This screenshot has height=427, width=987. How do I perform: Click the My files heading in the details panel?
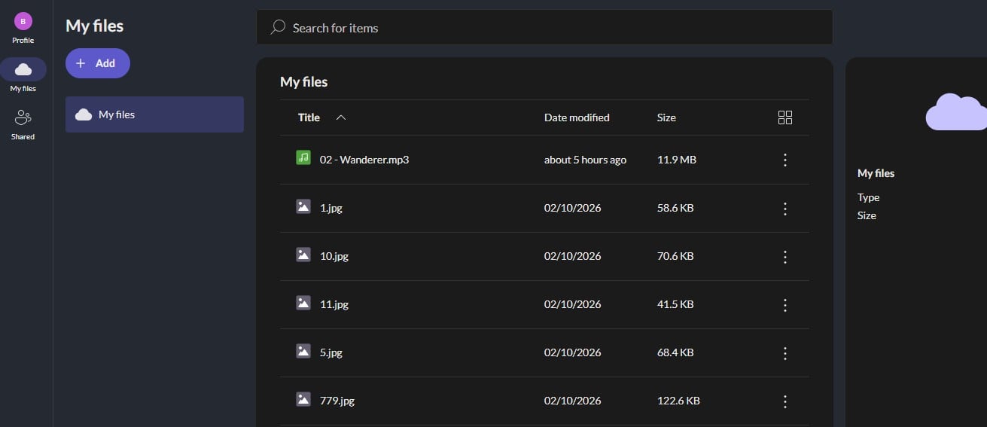tap(876, 173)
